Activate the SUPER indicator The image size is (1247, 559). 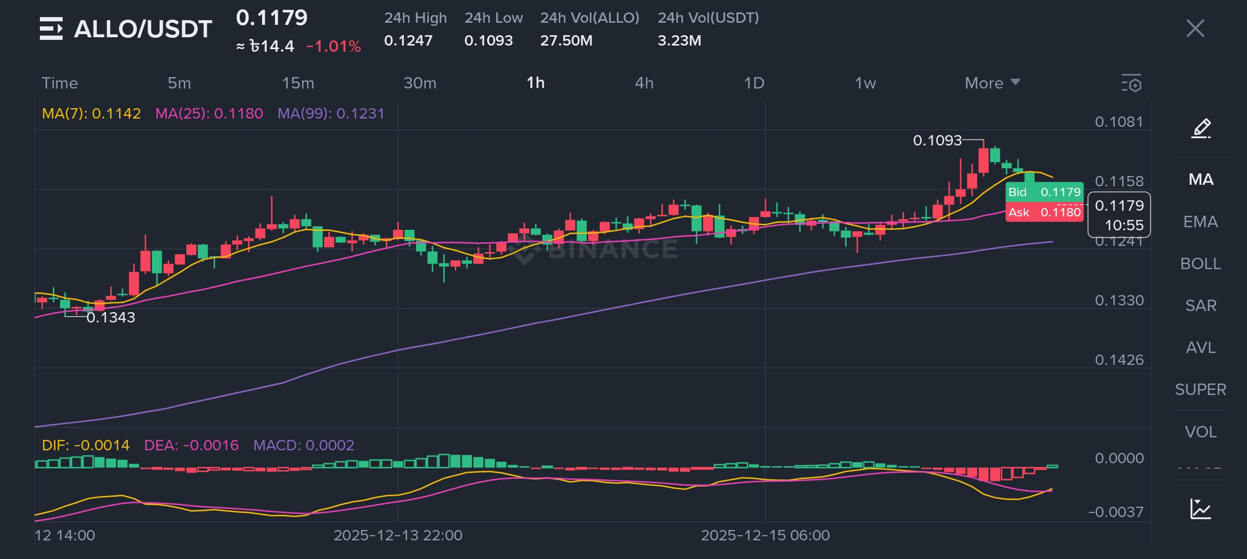point(1200,390)
